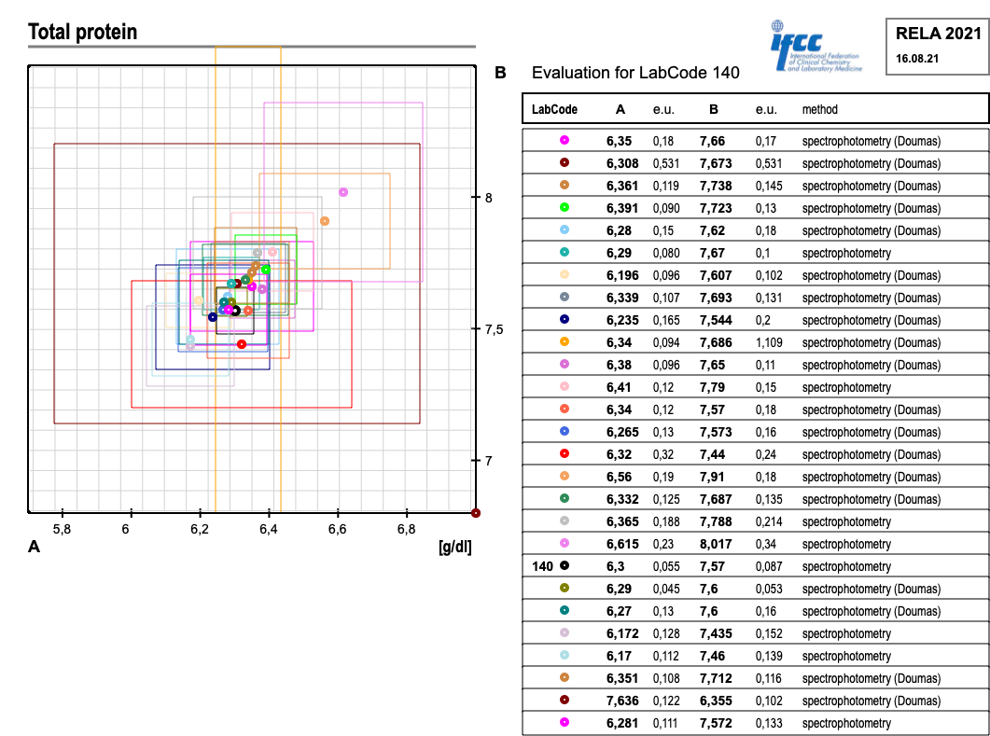Click the olive marker for row 6,29 / 0,045

[x=565, y=589]
